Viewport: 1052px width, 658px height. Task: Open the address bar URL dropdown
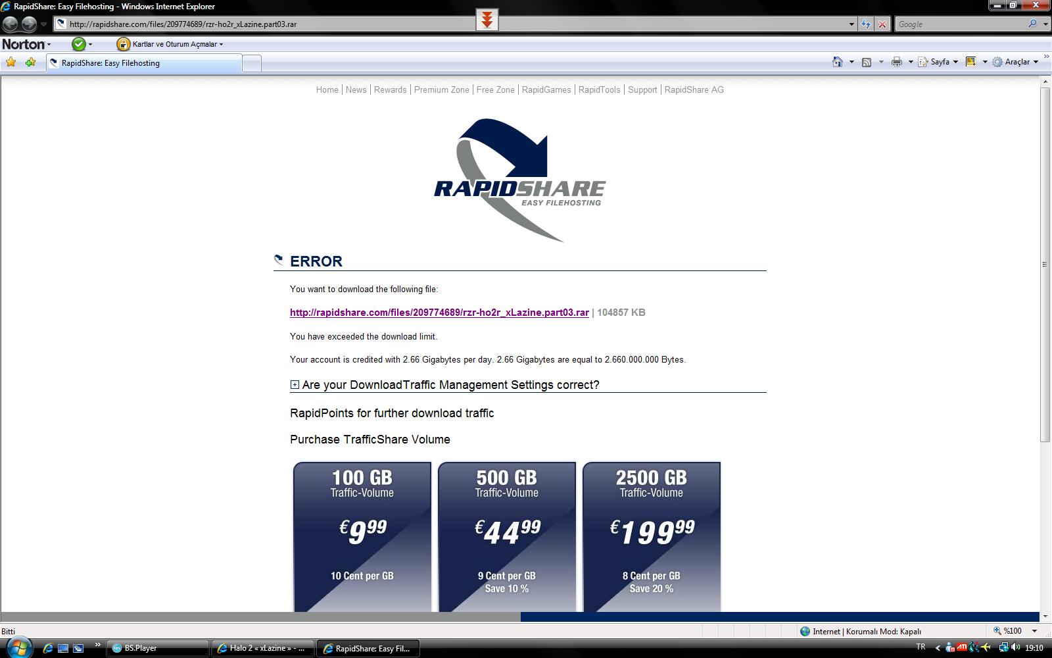(x=851, y=24)
